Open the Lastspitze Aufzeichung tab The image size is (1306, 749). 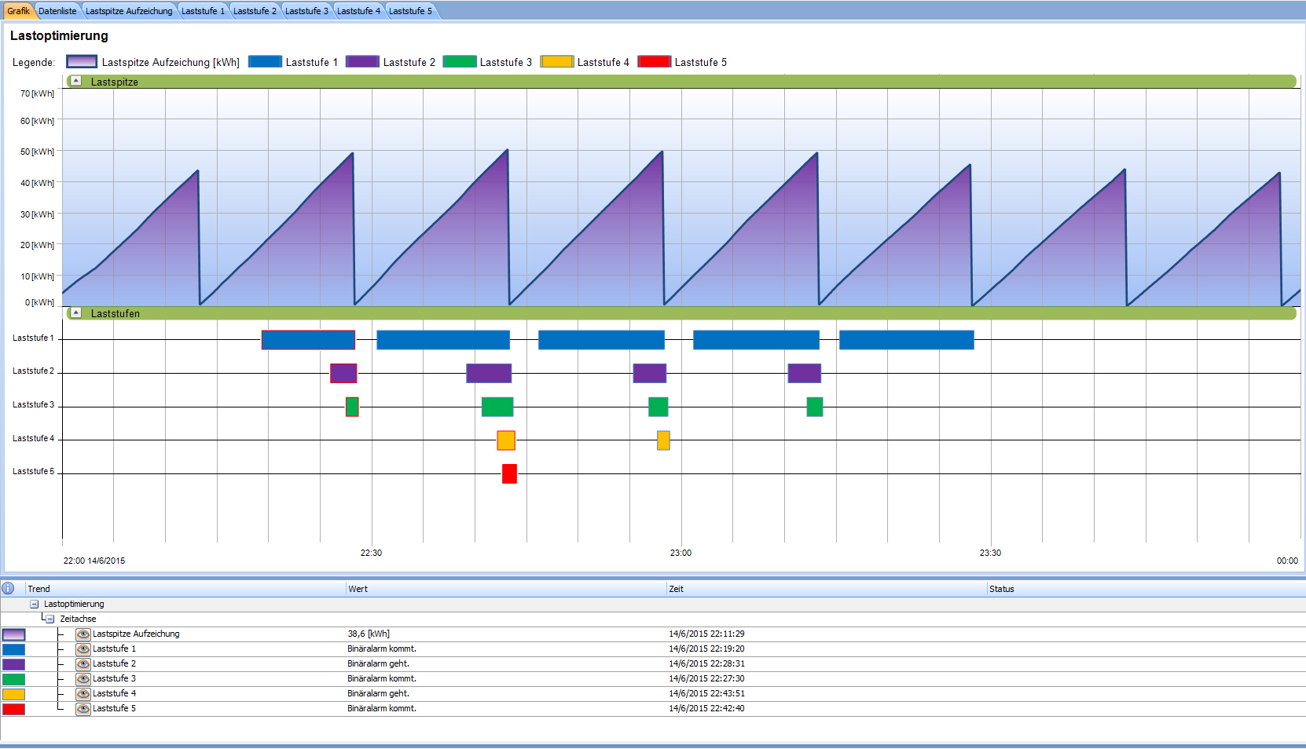tap(128, 11)
